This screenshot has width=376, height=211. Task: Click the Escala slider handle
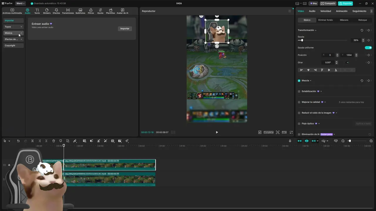click(x=302, y=40)
